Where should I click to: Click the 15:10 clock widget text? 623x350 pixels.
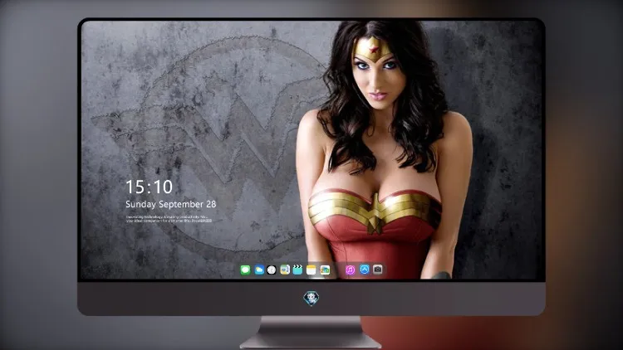click(x=149, y=187)
